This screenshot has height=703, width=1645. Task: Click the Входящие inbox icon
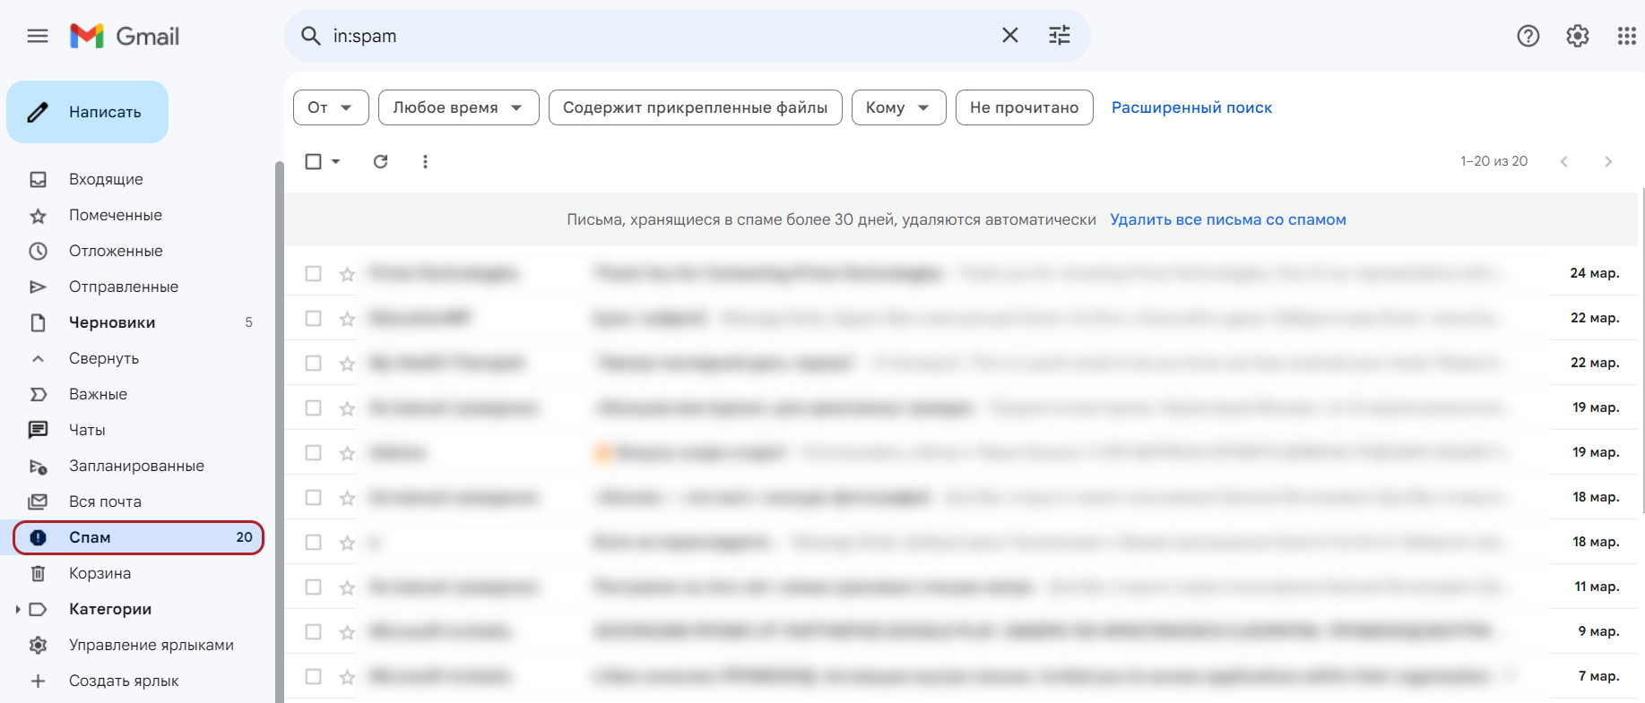(38, 179)
